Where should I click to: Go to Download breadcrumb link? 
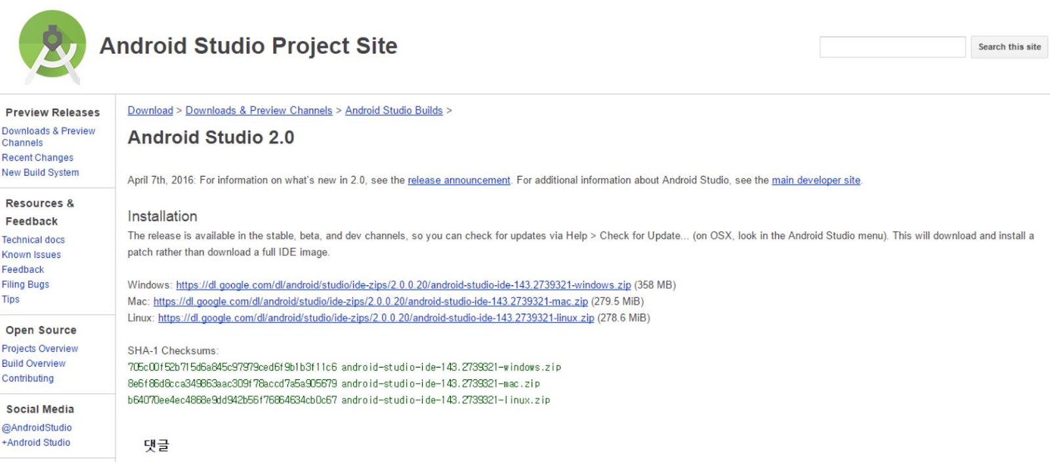pos(150,110)
